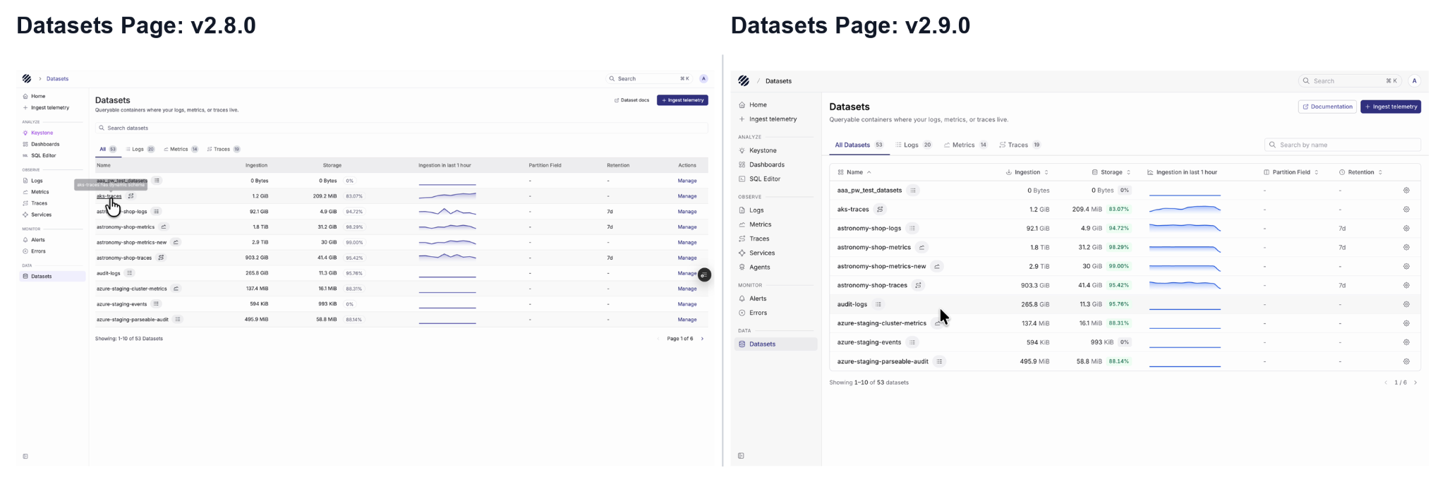
Task: Click the dark floating round button in v2.8.0
Action: click(x=704, y=275)
